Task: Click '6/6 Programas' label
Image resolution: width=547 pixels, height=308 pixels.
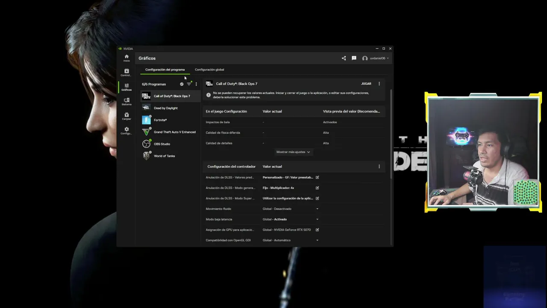Action: point(154,84)
